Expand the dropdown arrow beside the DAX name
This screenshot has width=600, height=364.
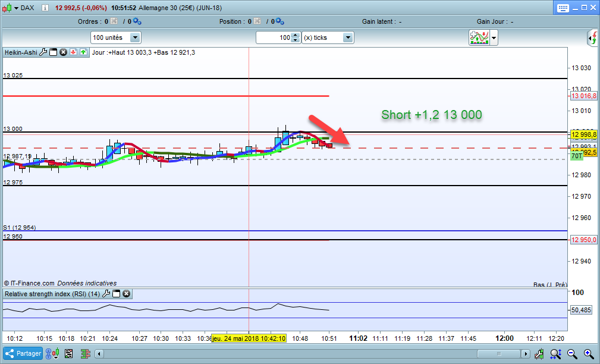[17, 8]
